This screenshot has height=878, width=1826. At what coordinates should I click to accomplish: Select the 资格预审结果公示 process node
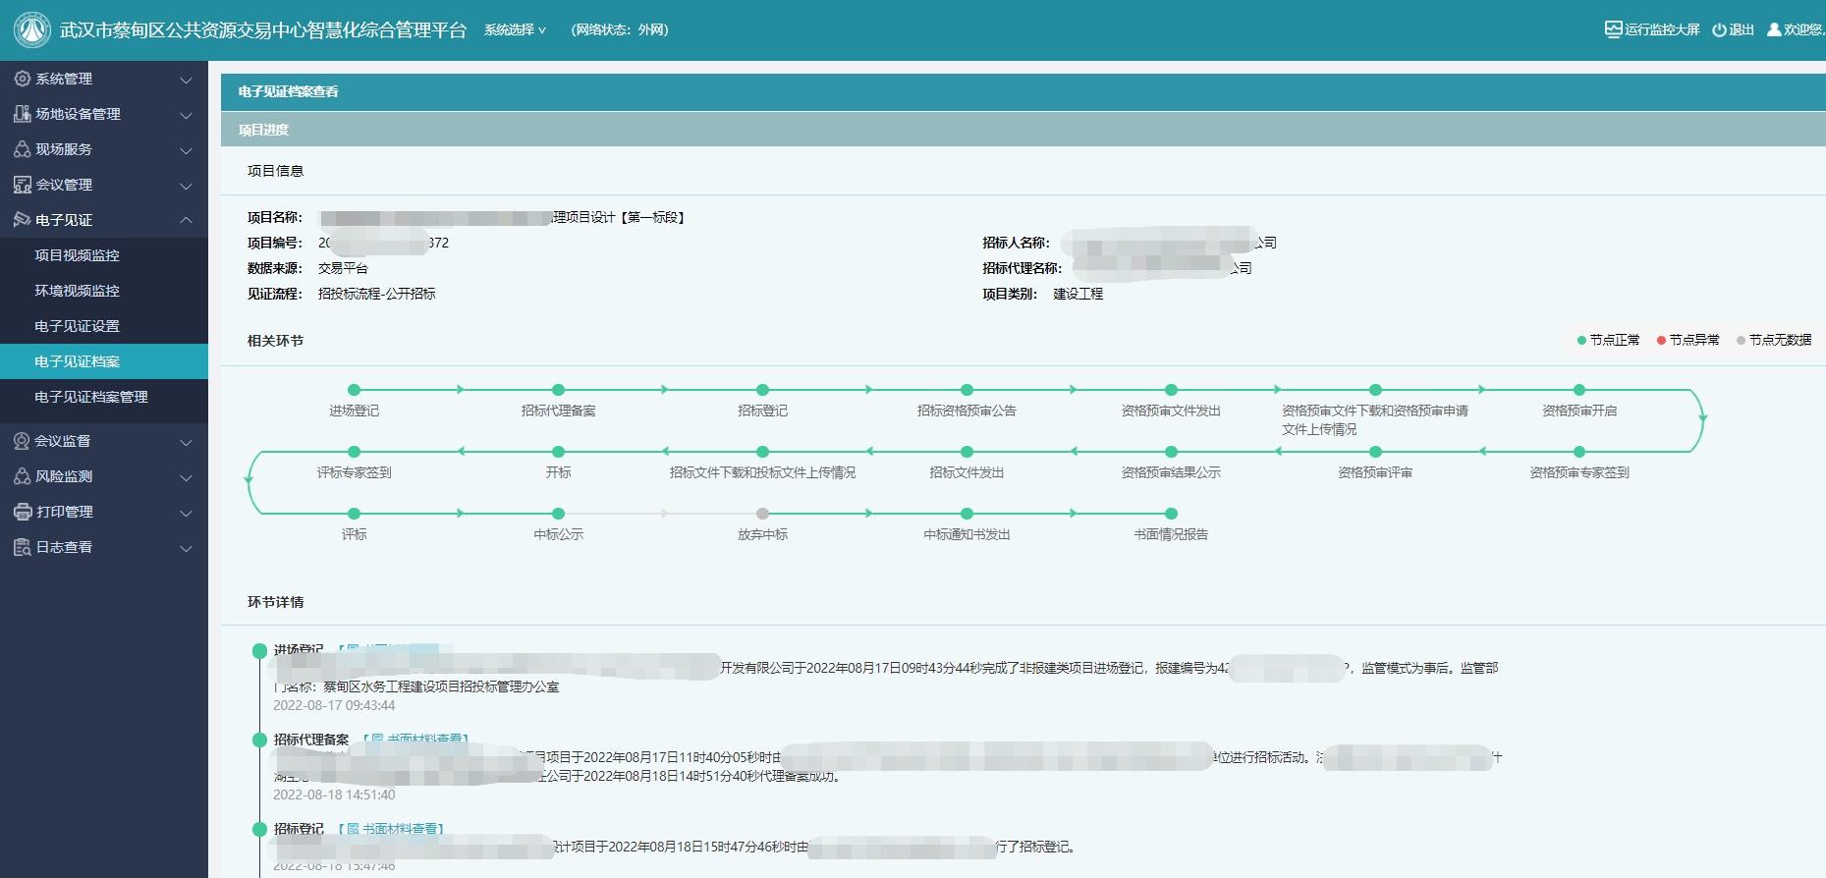tap(1172, 452)
